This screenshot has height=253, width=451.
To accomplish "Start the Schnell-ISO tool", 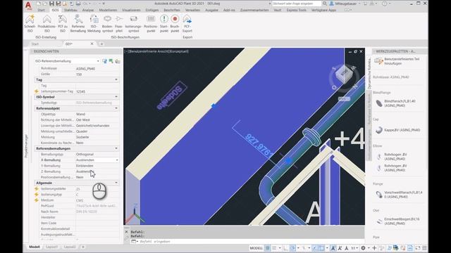I will coord(30,23).
